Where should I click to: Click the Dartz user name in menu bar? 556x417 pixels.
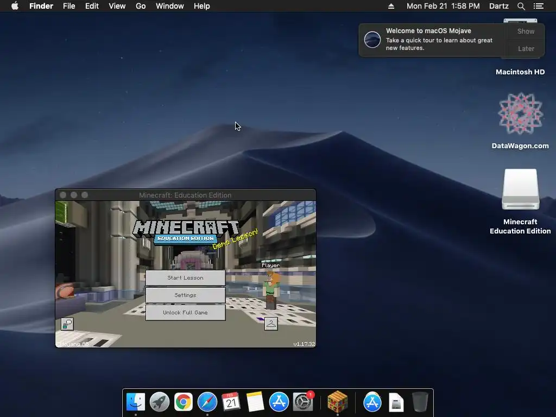pos(499,6)
